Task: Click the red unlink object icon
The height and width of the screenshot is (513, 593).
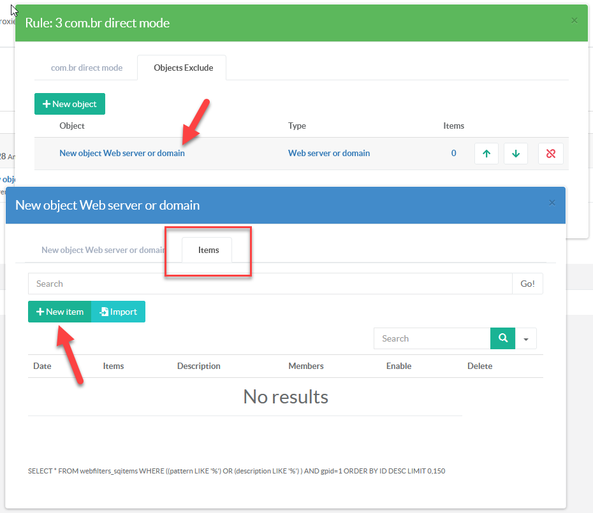Action: pos(551,154)
